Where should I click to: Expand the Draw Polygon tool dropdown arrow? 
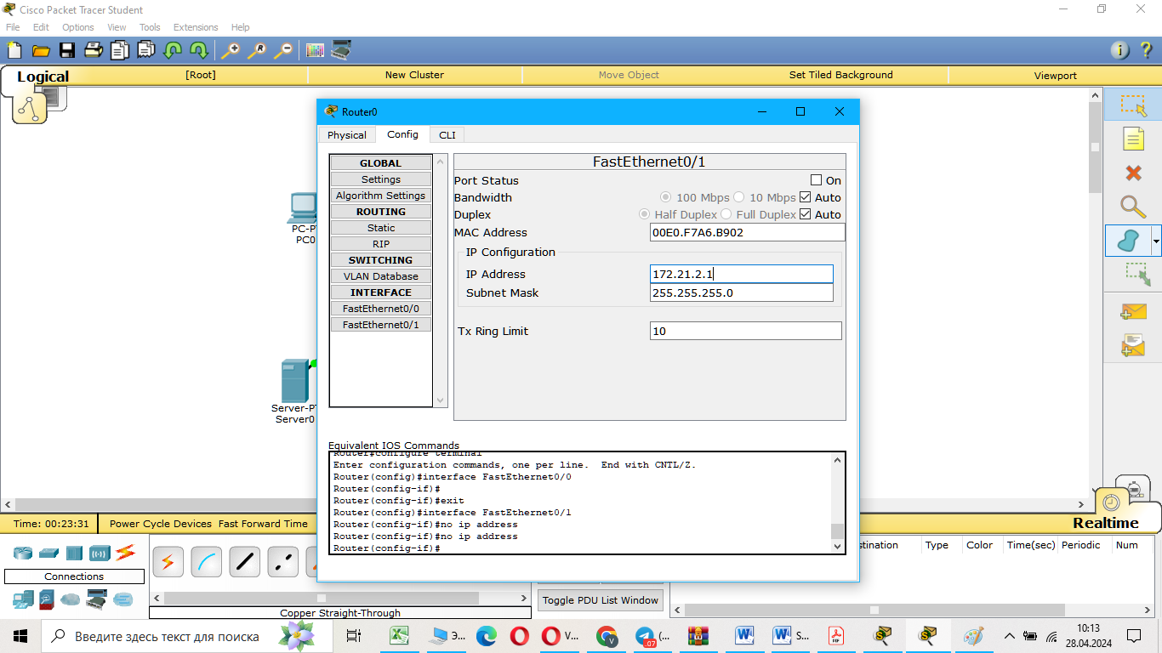[x=1156, y=242]
